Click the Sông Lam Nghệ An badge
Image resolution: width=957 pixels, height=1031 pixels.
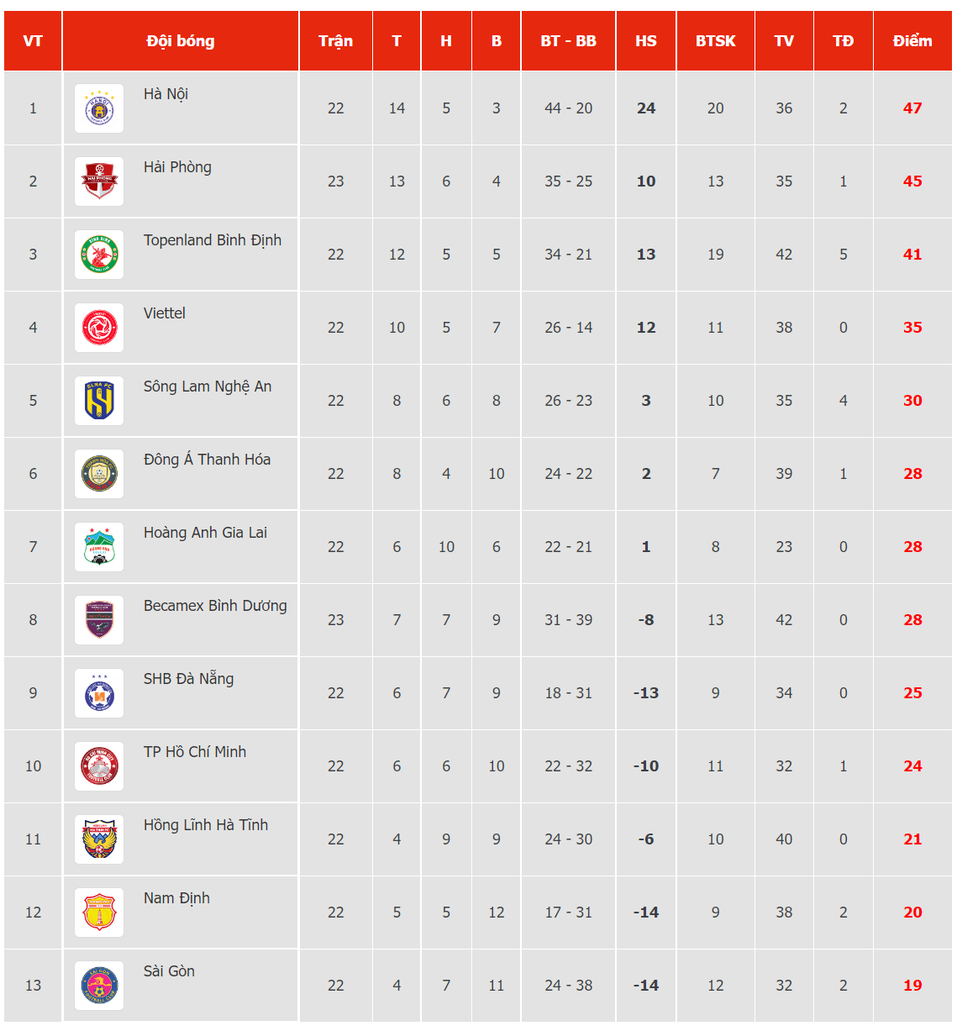point(99,401)
